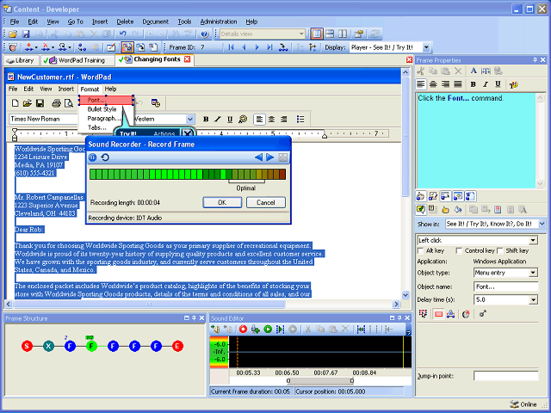Click the green Play button in Sound Editor
The width and height of the screenshot is (551, 413).
(268, 329)
